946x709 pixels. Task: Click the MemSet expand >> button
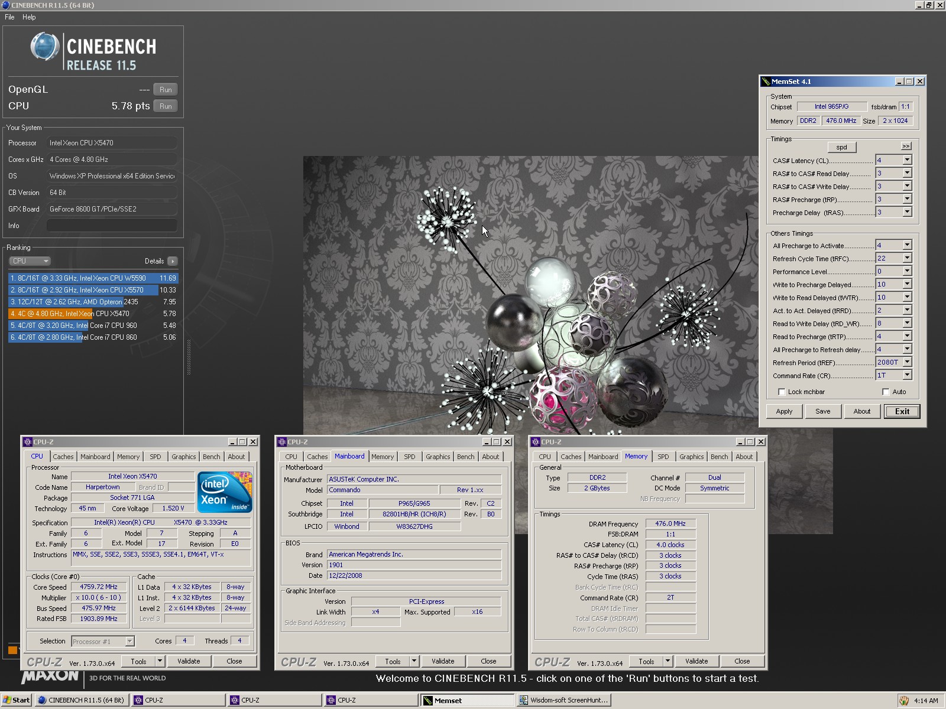pos(906,146)
